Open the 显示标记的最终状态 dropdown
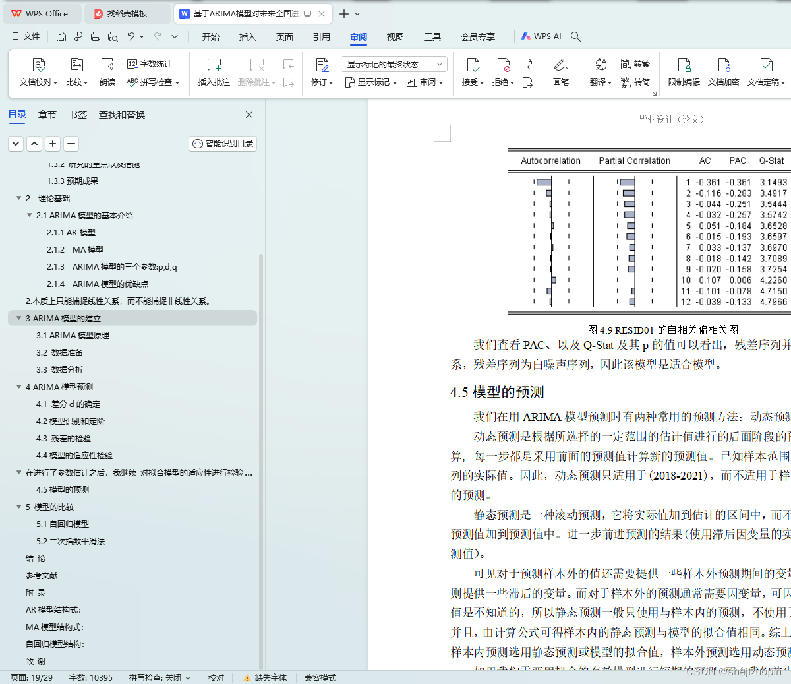This screenshot has height=684, width=791. point(394,64)
